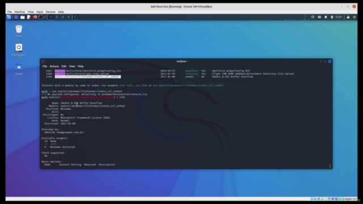363x204 pixels.
Task: Launch Firefox from the panel
Action: (35, 17)
